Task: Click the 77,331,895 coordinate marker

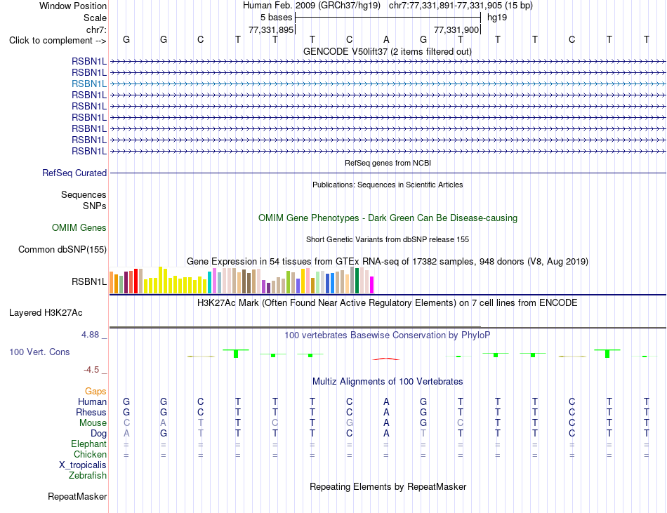Action: tap(271, 29)
